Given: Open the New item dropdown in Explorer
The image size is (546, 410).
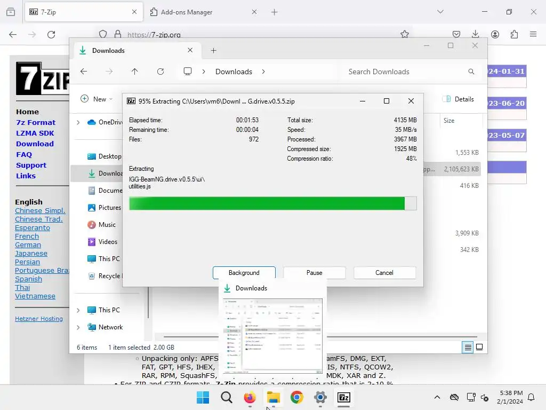Looking at the screenshot, I should pyautogui.click(x=97, y=99).
